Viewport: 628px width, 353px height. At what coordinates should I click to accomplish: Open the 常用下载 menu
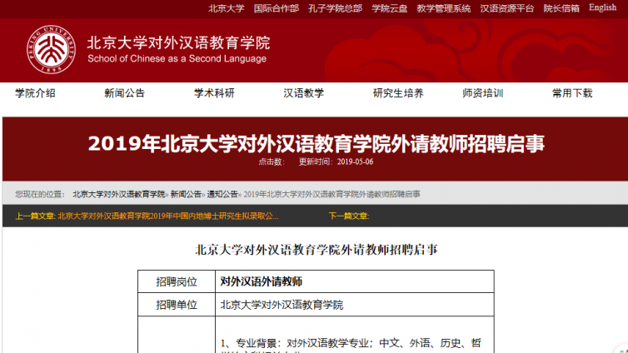click(572, 93)
